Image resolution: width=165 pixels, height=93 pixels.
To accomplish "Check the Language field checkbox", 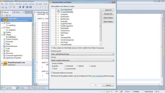I will (x=56, y=21).
